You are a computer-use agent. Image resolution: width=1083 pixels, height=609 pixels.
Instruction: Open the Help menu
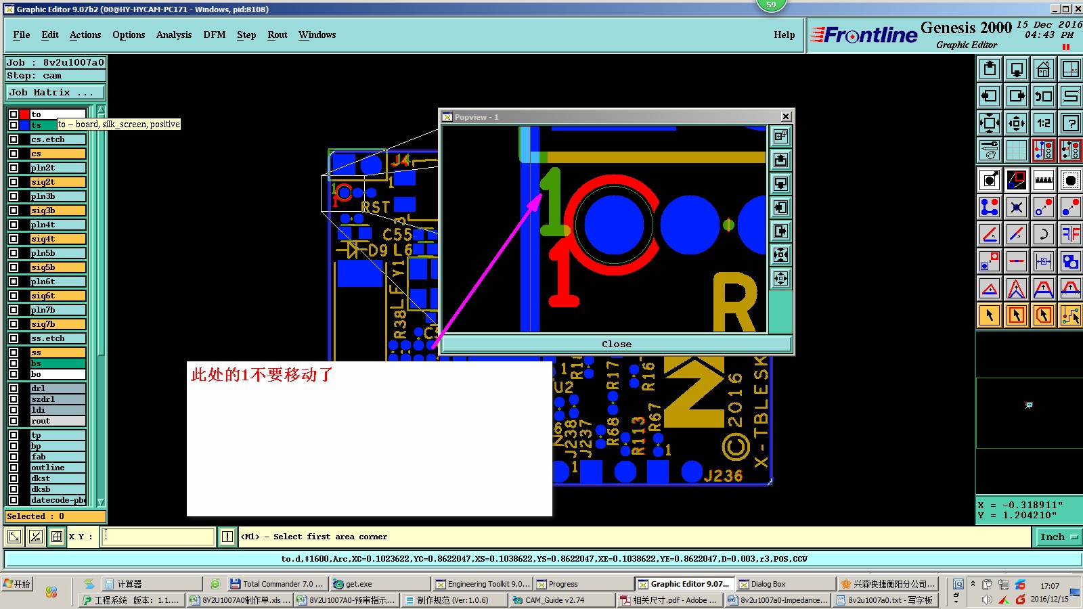pos(784,35)
